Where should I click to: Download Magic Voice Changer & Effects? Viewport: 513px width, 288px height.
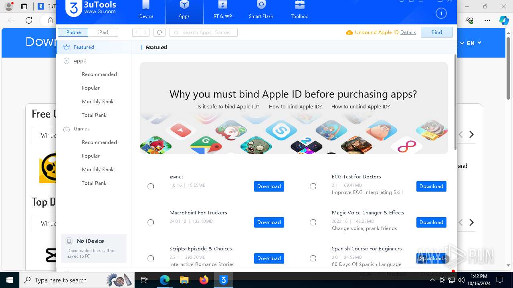[431, 222]
